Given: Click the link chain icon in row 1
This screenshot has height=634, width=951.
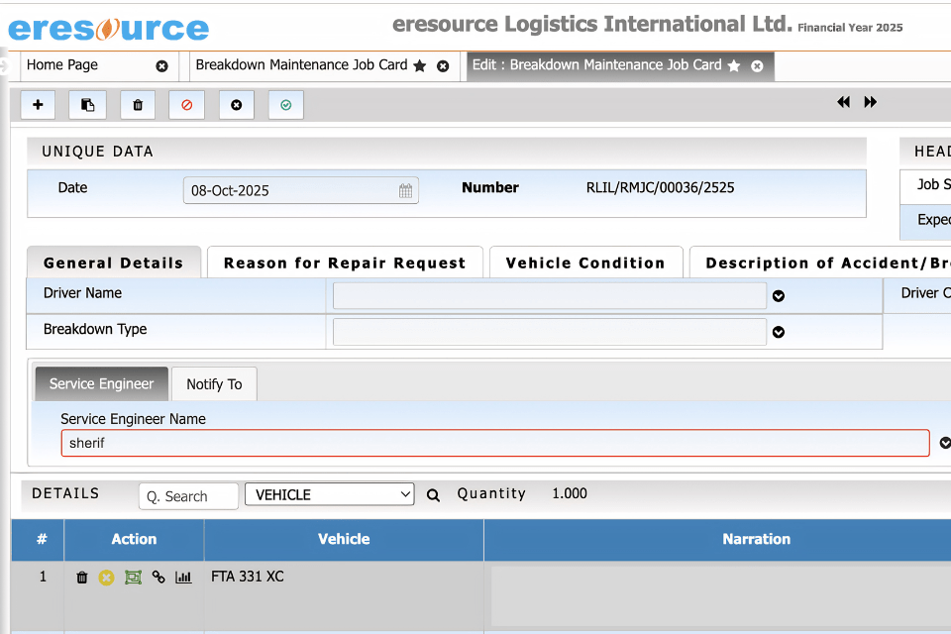Looking at the screenshot, I should (158, 577).
